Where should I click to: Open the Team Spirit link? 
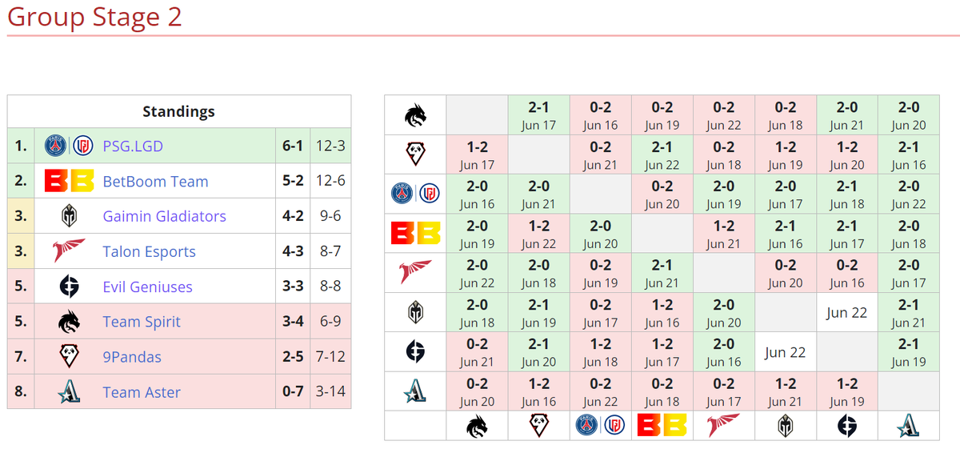pos(142,322)
